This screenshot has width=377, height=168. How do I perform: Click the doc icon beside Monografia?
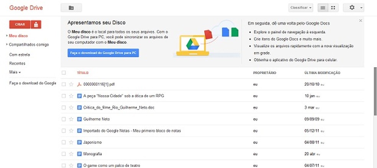tap(79, 154)
